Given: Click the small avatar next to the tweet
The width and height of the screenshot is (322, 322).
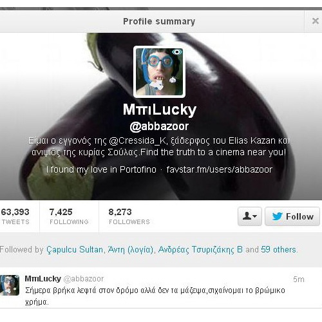Looking at the screenshot, I should [10, 285].
